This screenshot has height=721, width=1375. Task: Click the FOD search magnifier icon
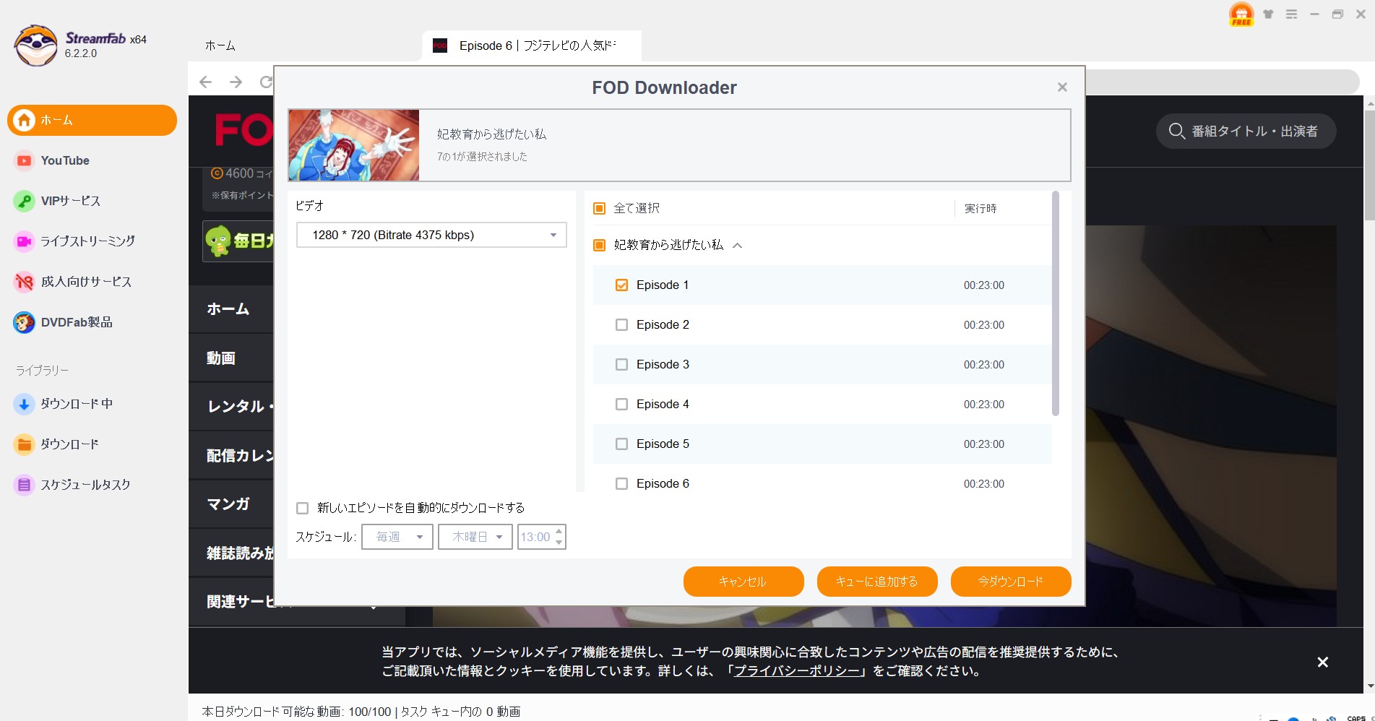(1176, 131)
